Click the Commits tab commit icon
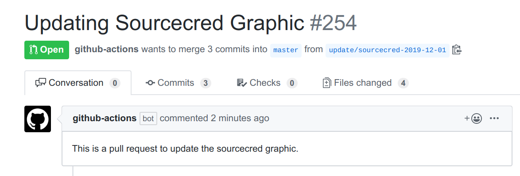Screen dimensions: 520x176 tap(150, 83)
